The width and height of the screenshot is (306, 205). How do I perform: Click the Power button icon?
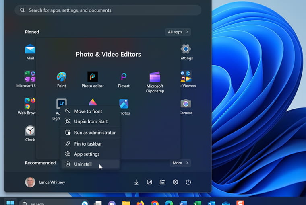pos(188,182)
